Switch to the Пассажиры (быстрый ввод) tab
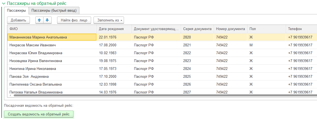The image size is (317, 120). click(54, 11)
